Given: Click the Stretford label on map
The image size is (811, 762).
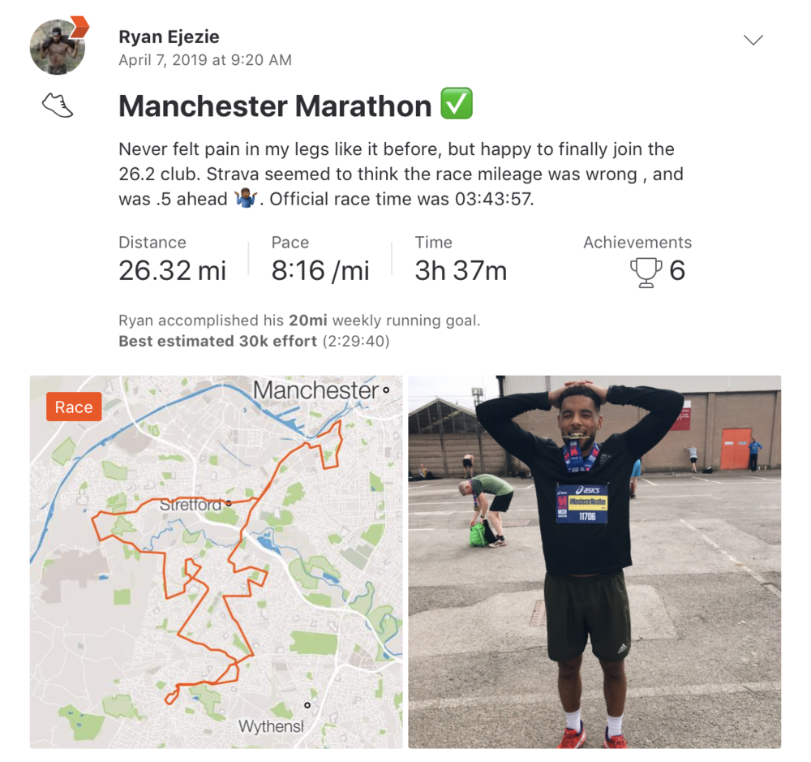Looking at the screenshot, I should 191,504.
